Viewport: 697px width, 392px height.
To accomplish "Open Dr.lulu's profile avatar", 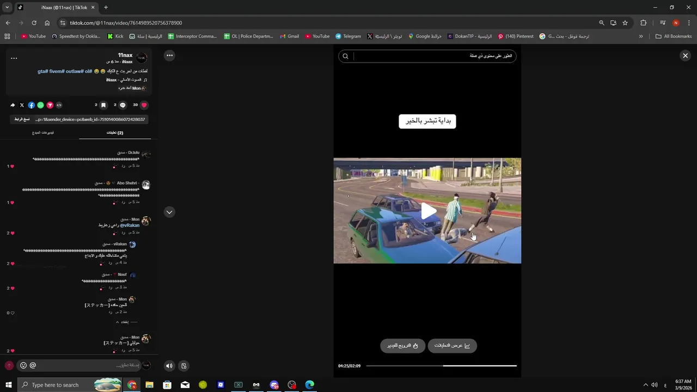I will tap(145, 155).
